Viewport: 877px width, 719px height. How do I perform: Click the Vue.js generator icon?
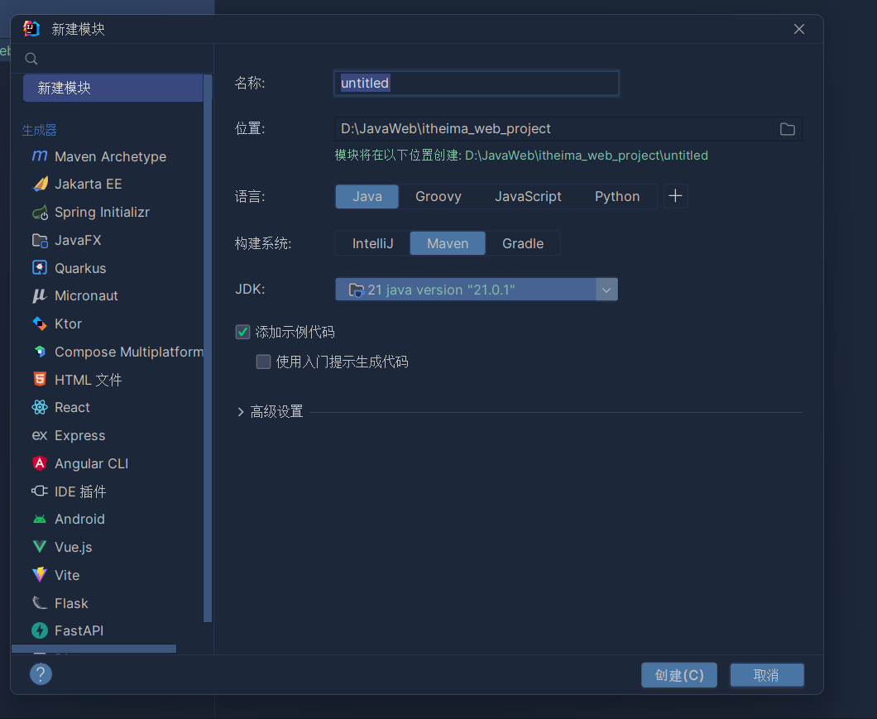coord(40,547)
